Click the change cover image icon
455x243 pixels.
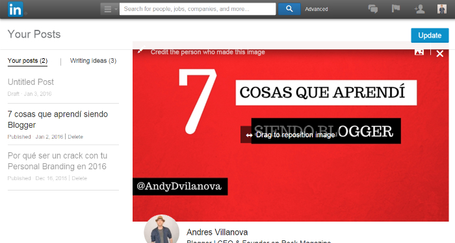coord(419,52)
